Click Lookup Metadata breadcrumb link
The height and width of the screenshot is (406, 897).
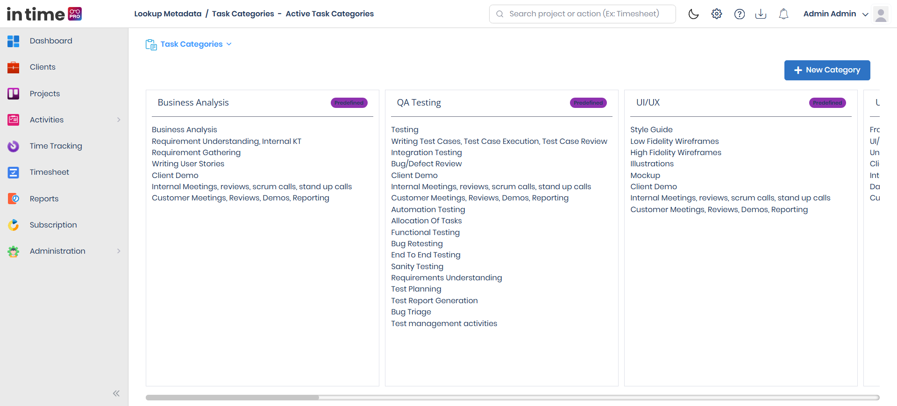pyautogui.click(x=168, y=14)
